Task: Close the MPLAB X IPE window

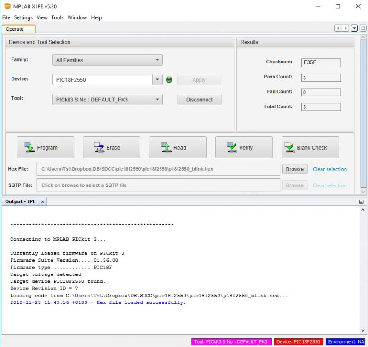Action: (358, 6)
